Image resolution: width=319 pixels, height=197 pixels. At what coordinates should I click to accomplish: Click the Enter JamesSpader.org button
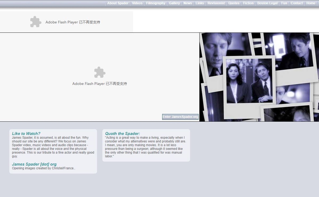click(x=180, y=117)
